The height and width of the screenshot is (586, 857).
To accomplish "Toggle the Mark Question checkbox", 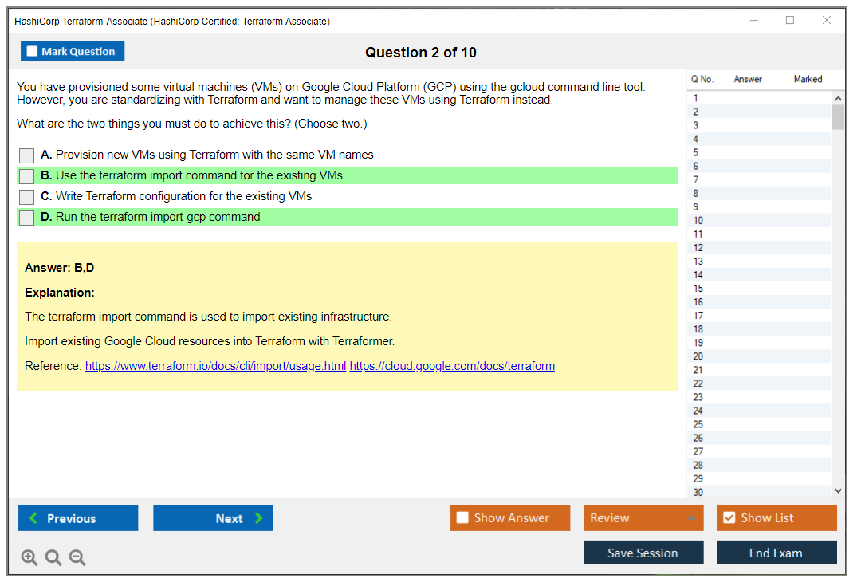I will coord(33,52).
